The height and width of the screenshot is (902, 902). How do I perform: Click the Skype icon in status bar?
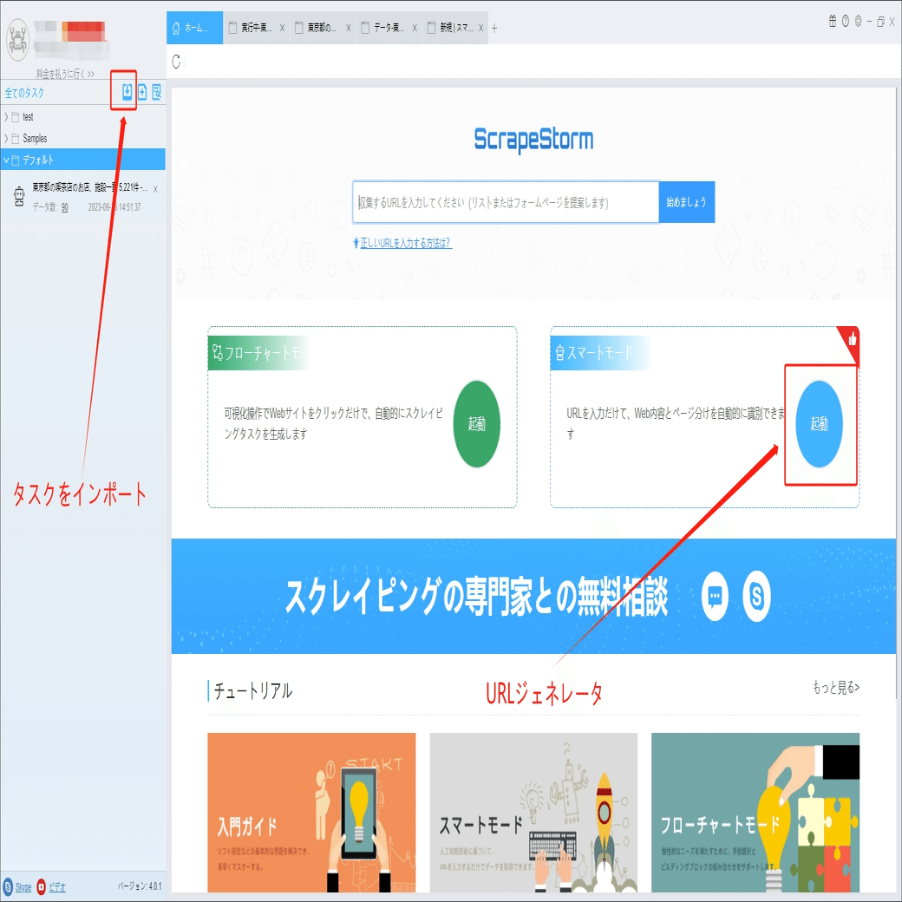click(x=8, y=886)
